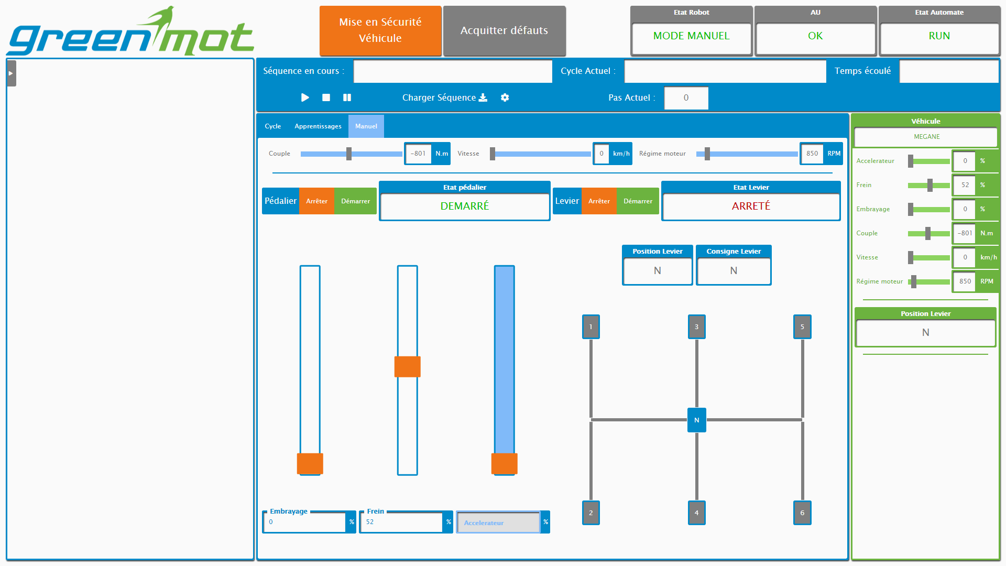Select gear 6 on the shift pattern
This screenshot has width=1006, height=566.
tap(802, 513)
